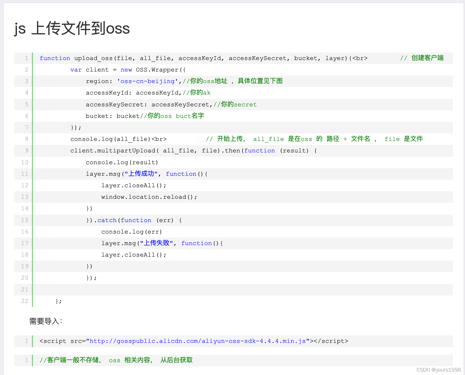Screen dimensions: 465x375
Task: Click the "上传成功" string on line 11
Action: tap(141, 174)
